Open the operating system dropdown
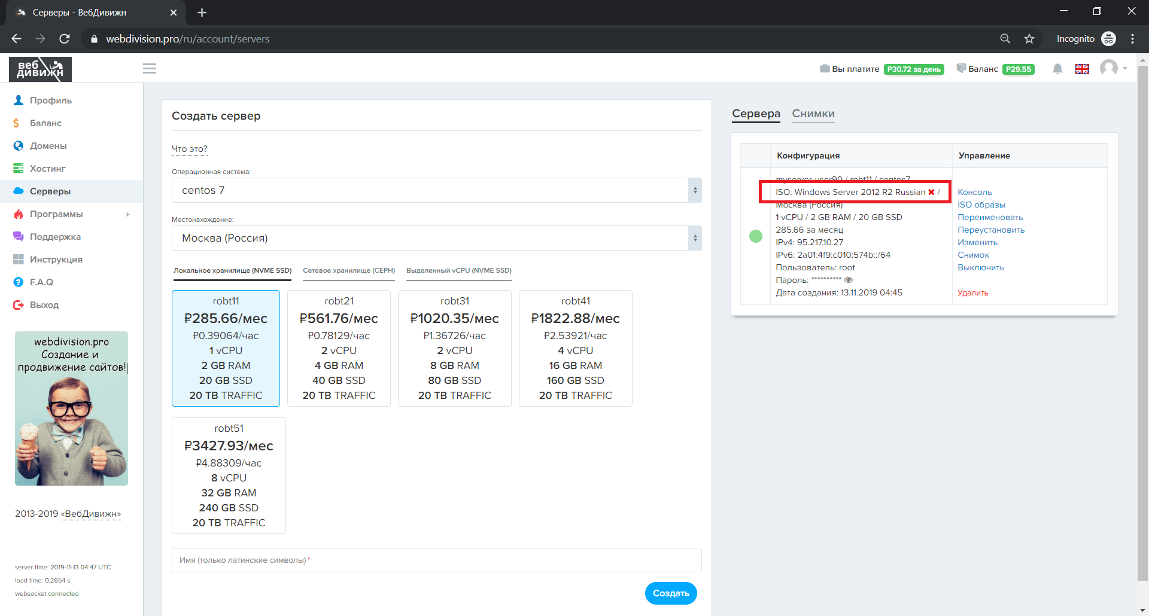The image size is (1149, 616). click(436, 190)
